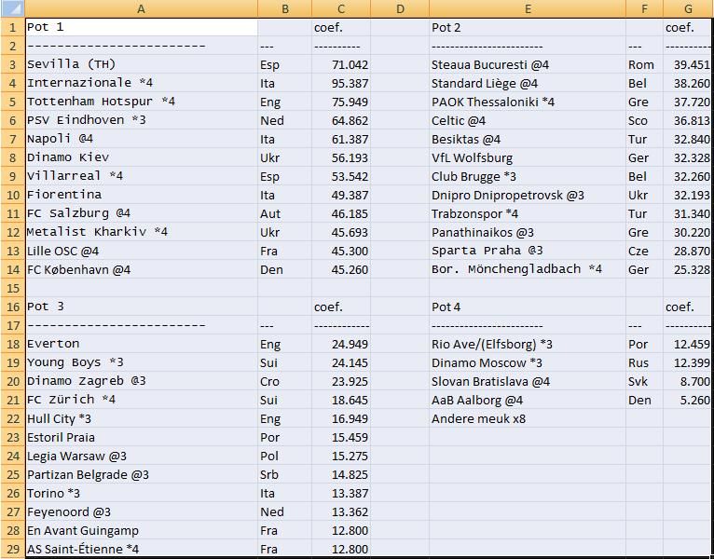Click cell 'VfL Wolfsburg'
The image size is (714, 559).
(528, 158)
